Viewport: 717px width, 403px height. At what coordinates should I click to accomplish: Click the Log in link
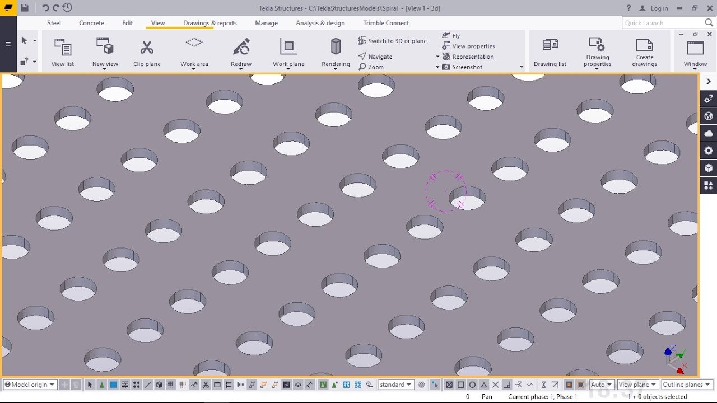click(659, 8)
